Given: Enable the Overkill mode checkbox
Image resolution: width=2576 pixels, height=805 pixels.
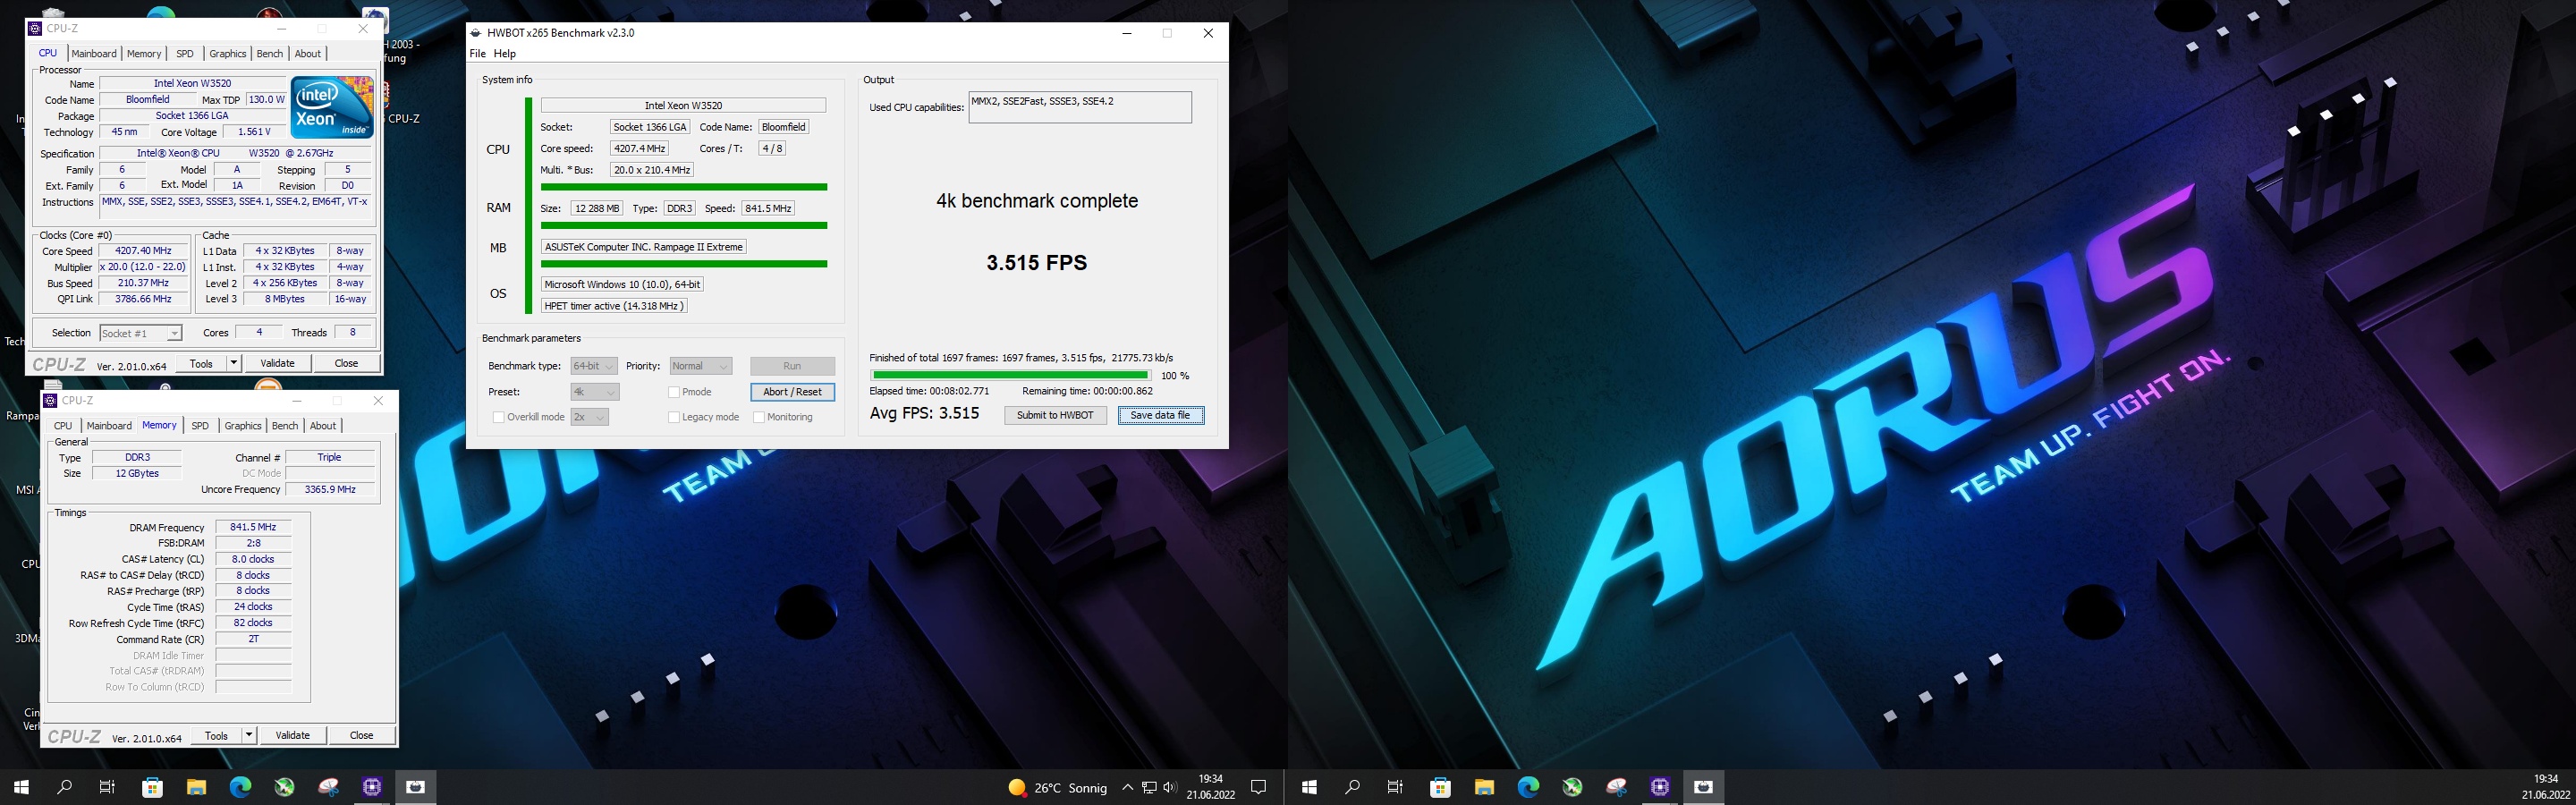Looking at the screenshot, I should (498, 417).
